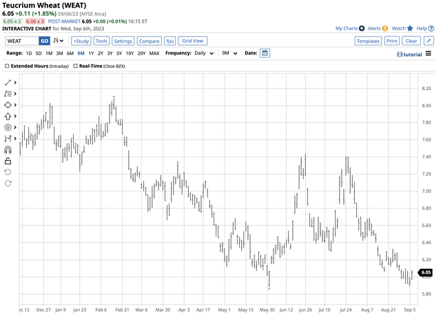The image size is (441, 323).
Task: Set range to 1M
Action: 49,54
